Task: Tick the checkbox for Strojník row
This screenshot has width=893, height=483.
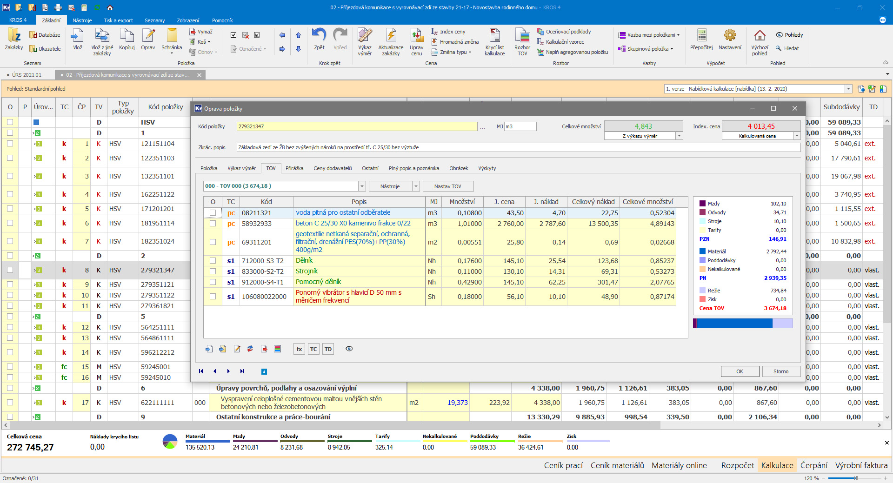Action: [213, 271]
